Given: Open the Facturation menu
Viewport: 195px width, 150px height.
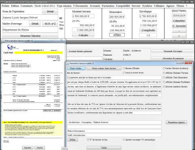Looking at the screenshot, I should click(x=108, y=6).
